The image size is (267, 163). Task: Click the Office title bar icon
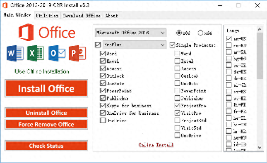pos(5,5)
